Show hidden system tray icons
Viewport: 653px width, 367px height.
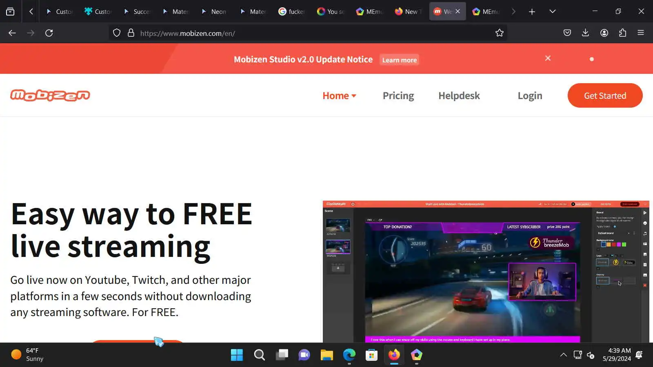[x=564, y=355]
